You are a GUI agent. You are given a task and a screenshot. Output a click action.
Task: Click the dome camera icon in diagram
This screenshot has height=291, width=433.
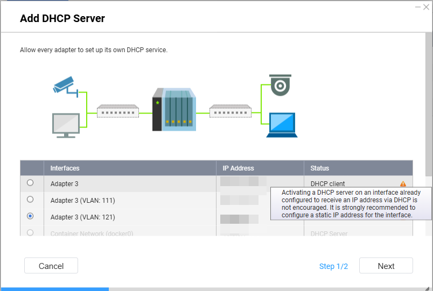[x=280, y=86]
